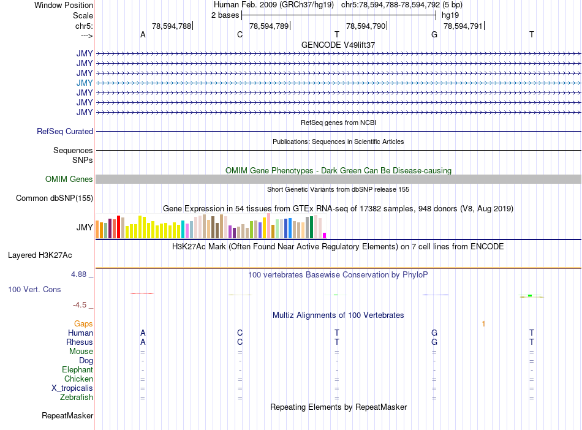Open the GTEx Gene Expression track title
582x430 pixels.
click(338, 208)
